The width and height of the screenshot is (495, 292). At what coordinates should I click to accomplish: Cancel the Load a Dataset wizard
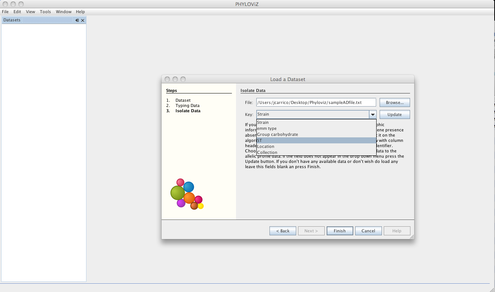click(368, 231)
